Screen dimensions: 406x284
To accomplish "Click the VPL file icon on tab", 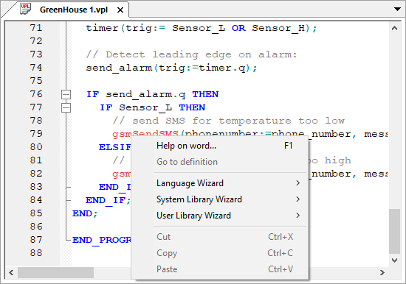I will coord(26,10).
